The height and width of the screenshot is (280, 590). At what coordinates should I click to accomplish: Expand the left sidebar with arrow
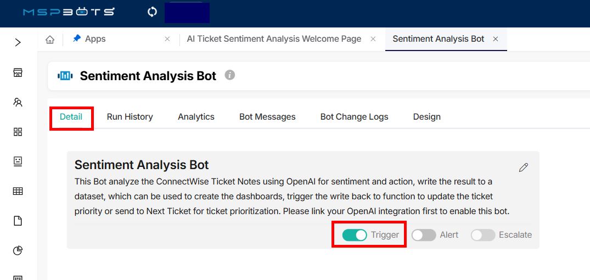pos(18,42)
